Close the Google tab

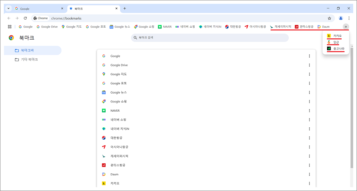point(62,9)
